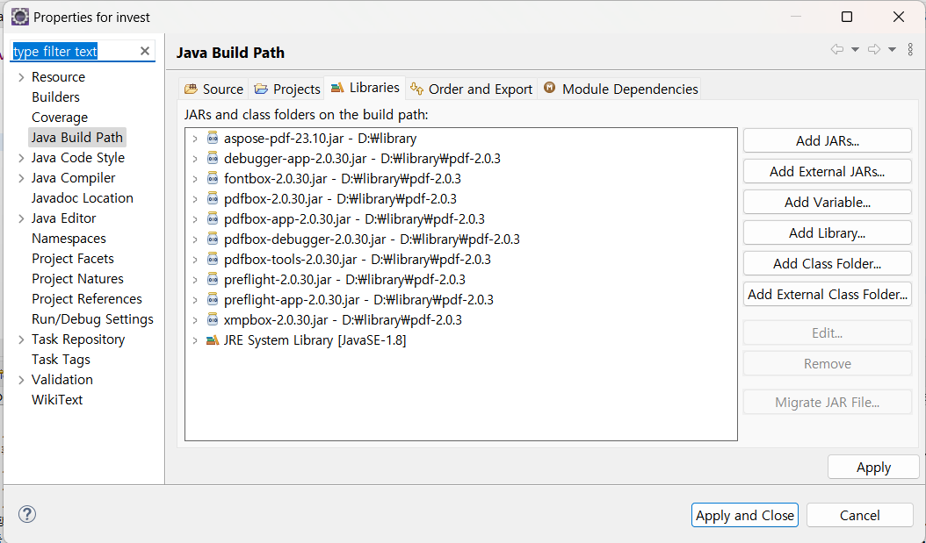
Task: Click the Eclipse icon in the title bar
Action: tap(20, 17)
